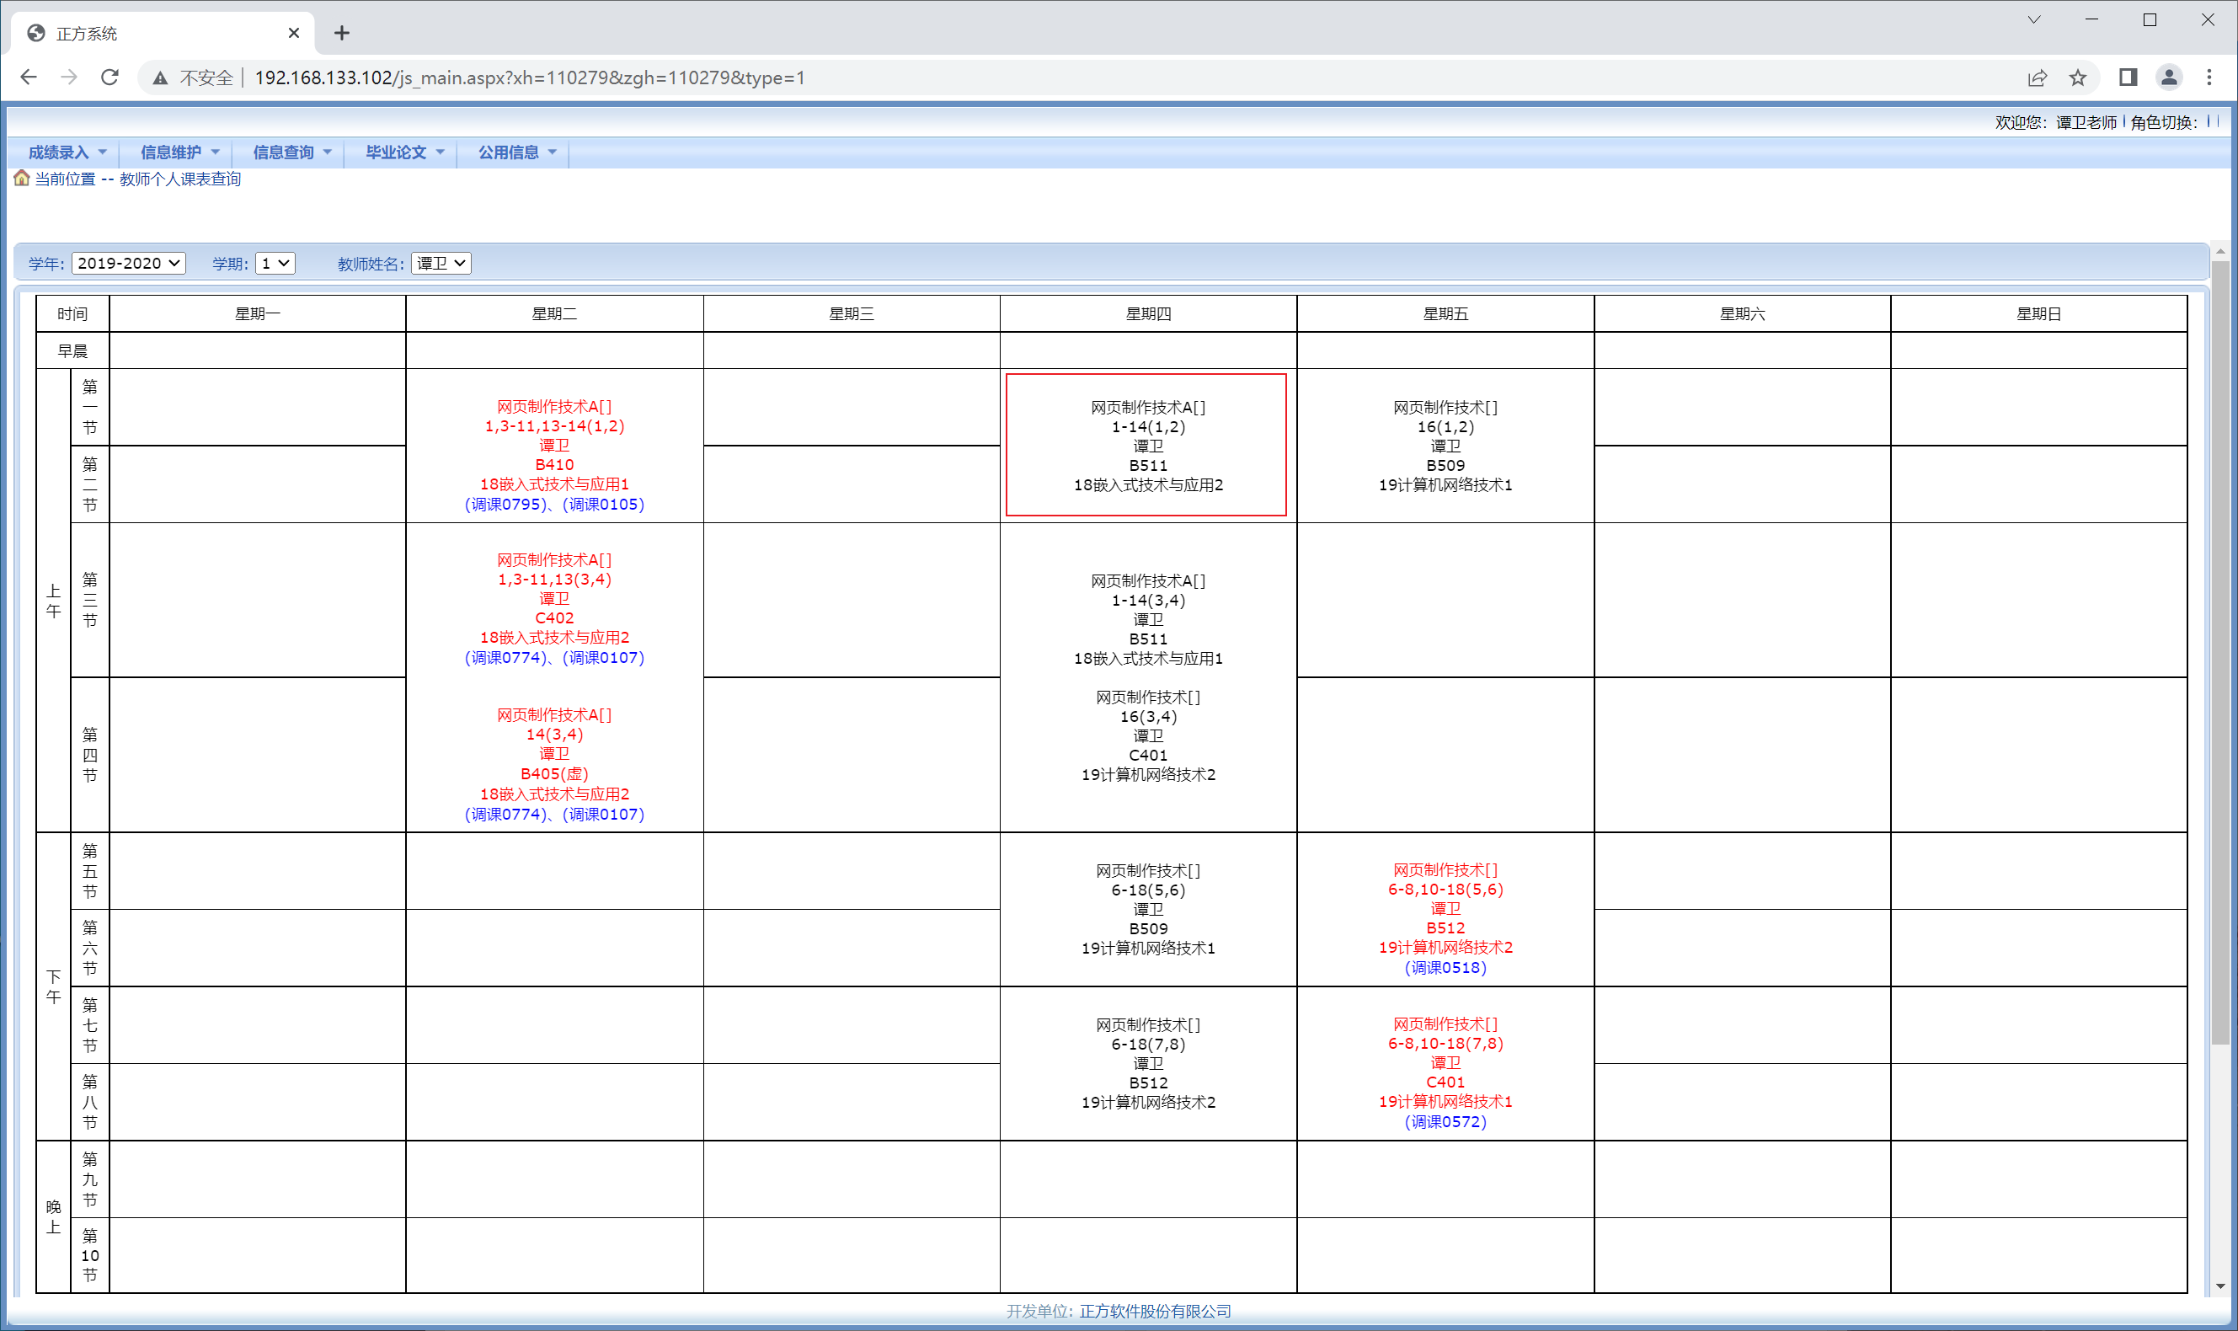Click the 正方软件股份有限公司 link
This screenshot has height=1331, width=2238.
pos(1154,1311)
